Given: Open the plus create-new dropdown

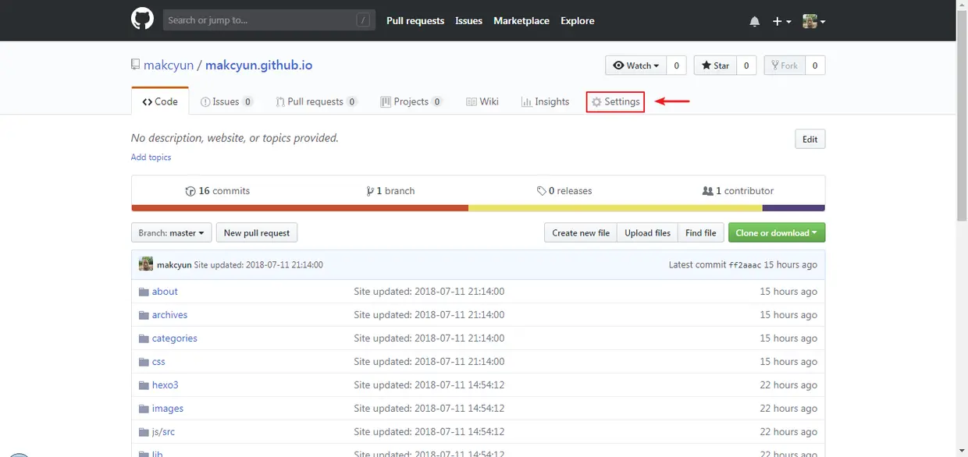Looking at the screenshot, I should 781,21.
